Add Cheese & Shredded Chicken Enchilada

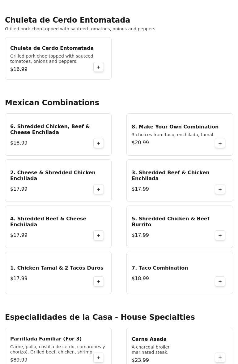point(99,189)
